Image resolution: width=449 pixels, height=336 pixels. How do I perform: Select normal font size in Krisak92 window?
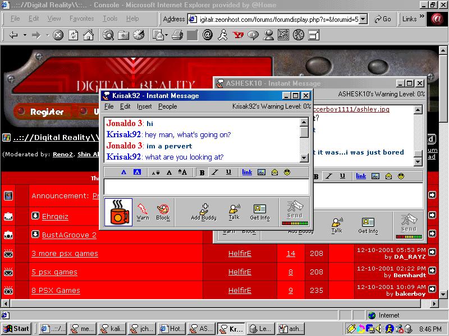click(169, 172)
